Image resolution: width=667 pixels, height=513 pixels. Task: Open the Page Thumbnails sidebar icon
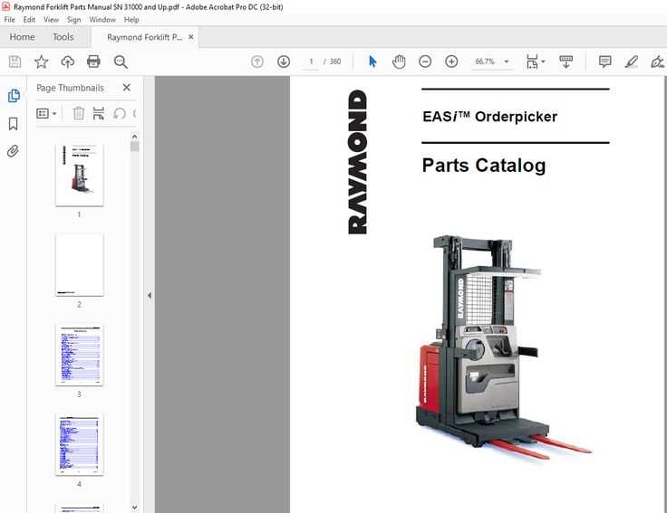(x=14, y=96)
